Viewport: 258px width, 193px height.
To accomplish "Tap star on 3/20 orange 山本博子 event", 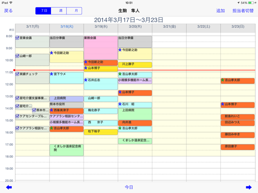I will [x=120, y=92].
